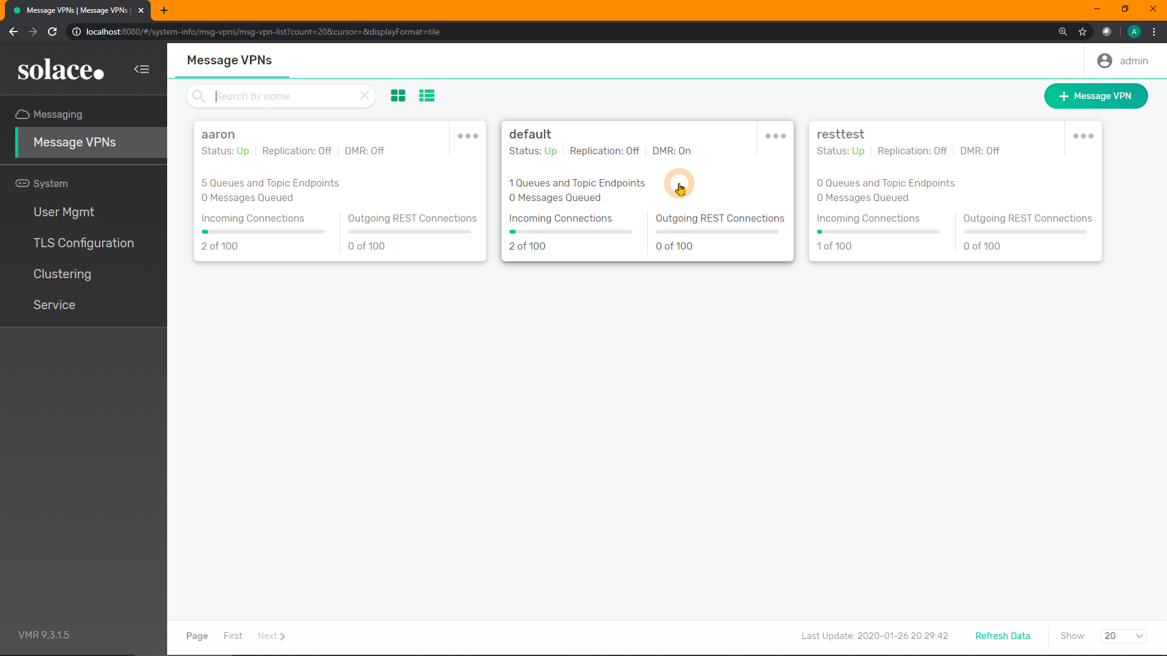Create a new Message VPN
This screenshot has height=656, width=1167.
coord(1095,96)
